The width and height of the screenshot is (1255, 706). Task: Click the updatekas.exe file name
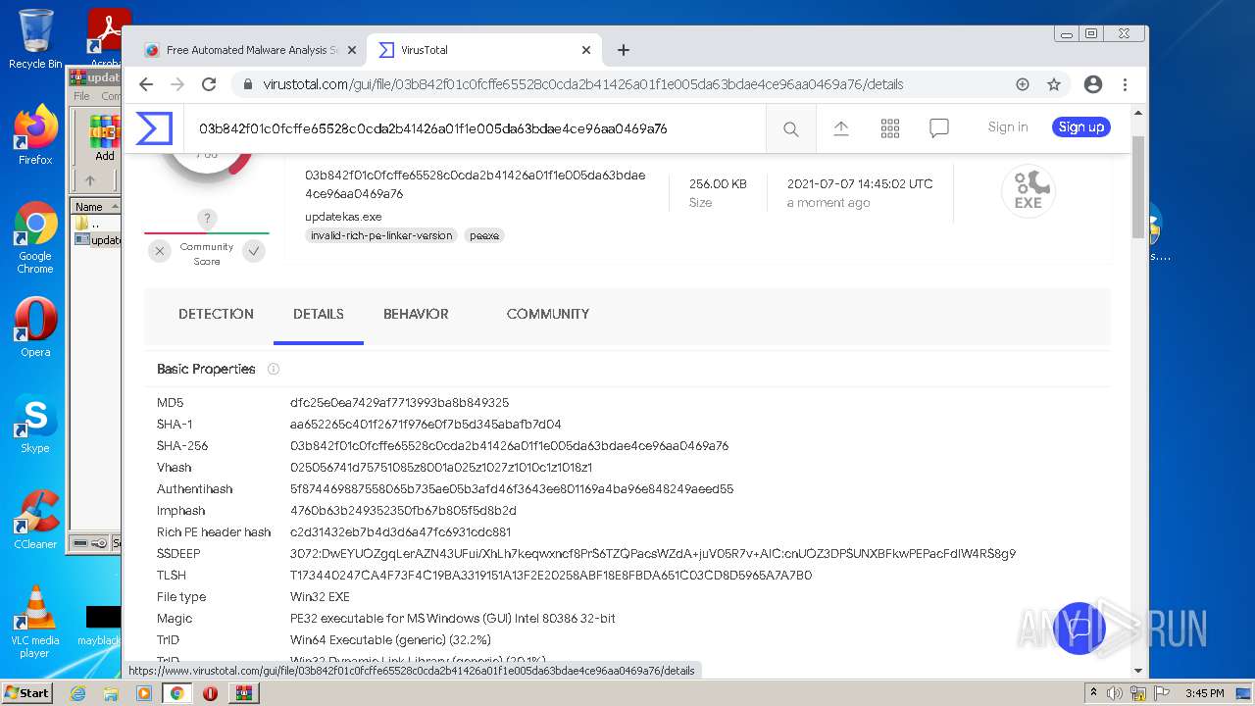click(x=343, y=217)
